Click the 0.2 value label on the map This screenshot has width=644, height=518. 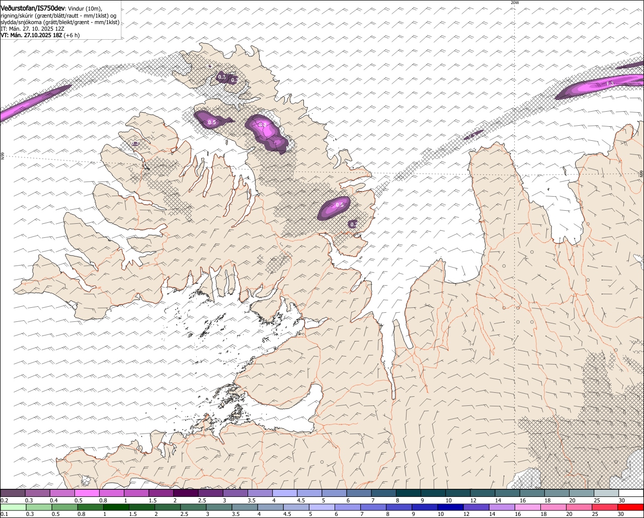point(354,224)
